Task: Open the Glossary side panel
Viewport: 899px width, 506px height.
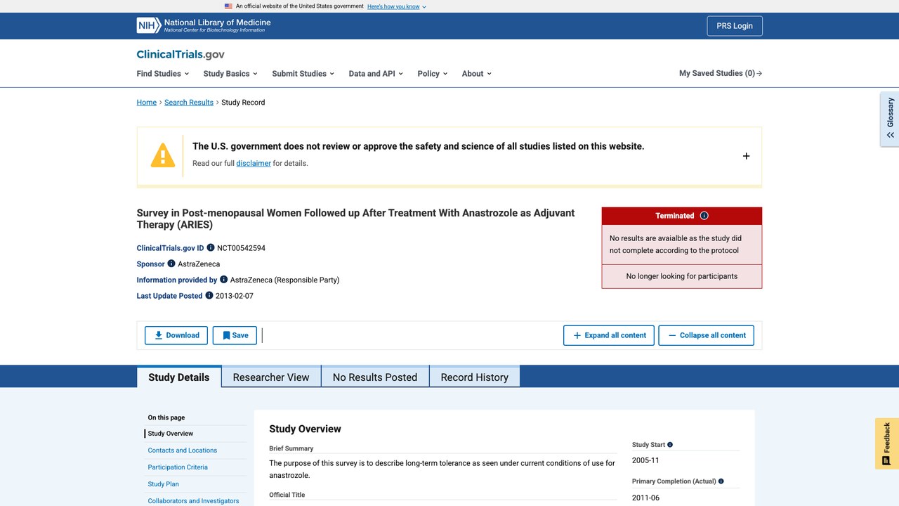Action: pyautogui.click(x=890, y=119)
